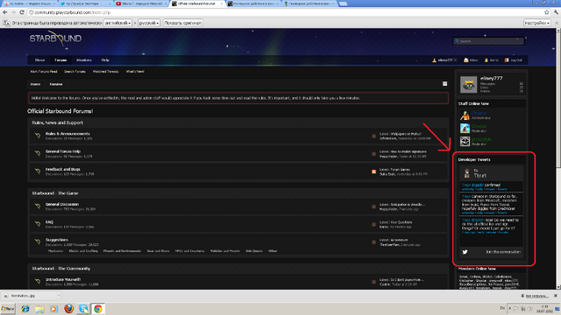Image resolution: width=561 pixels, height=315 pixels.
Task: Open the Suggestions forum
Action: coord(56,240)
